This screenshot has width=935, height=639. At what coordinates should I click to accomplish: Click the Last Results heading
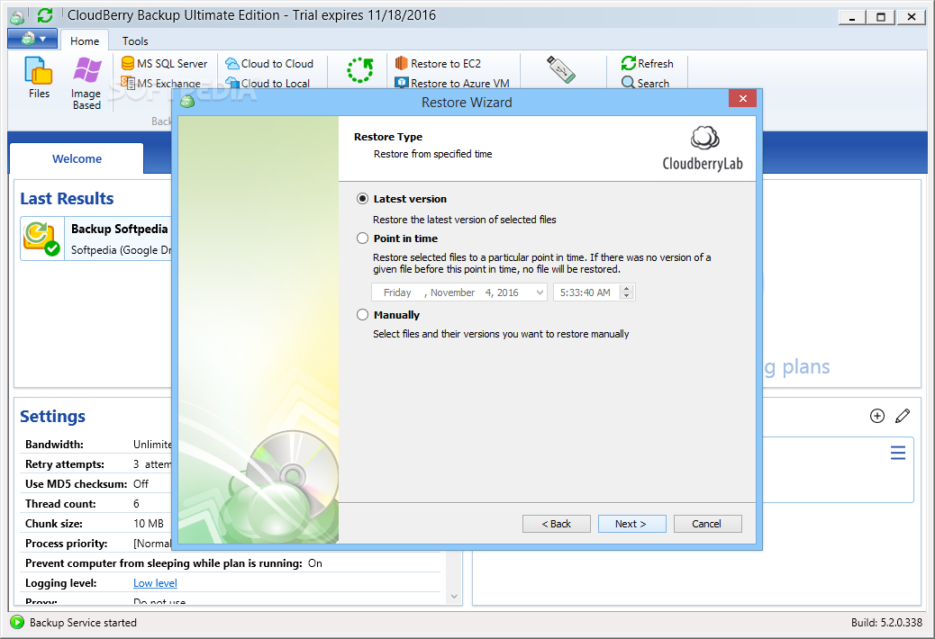[x=67, y=198]
